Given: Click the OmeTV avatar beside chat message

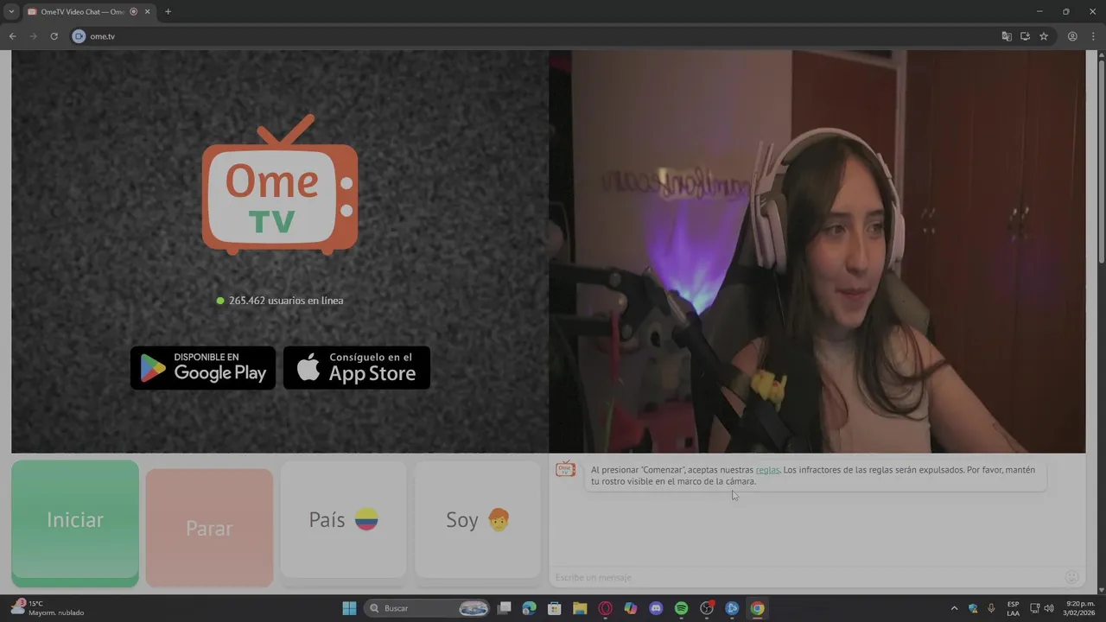Looking at the screenshot, I should coord(566,469).
